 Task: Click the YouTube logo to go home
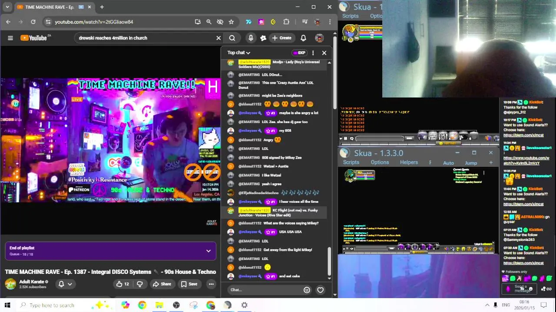pos(33,38)
